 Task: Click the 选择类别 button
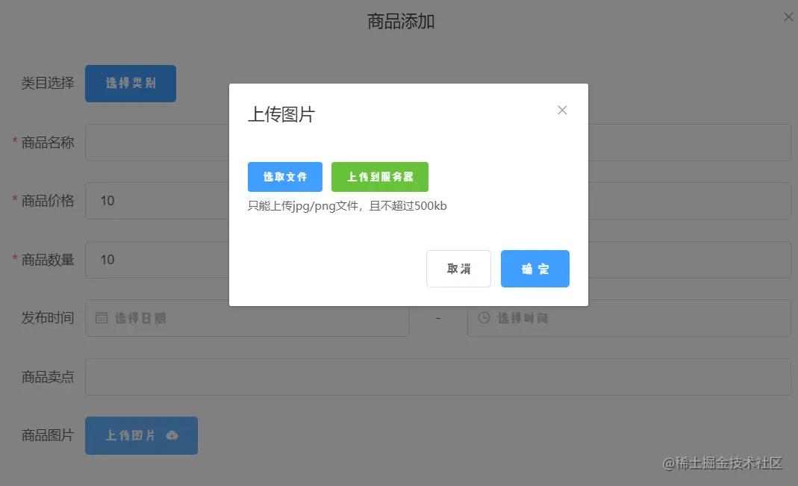coord(131,84)
